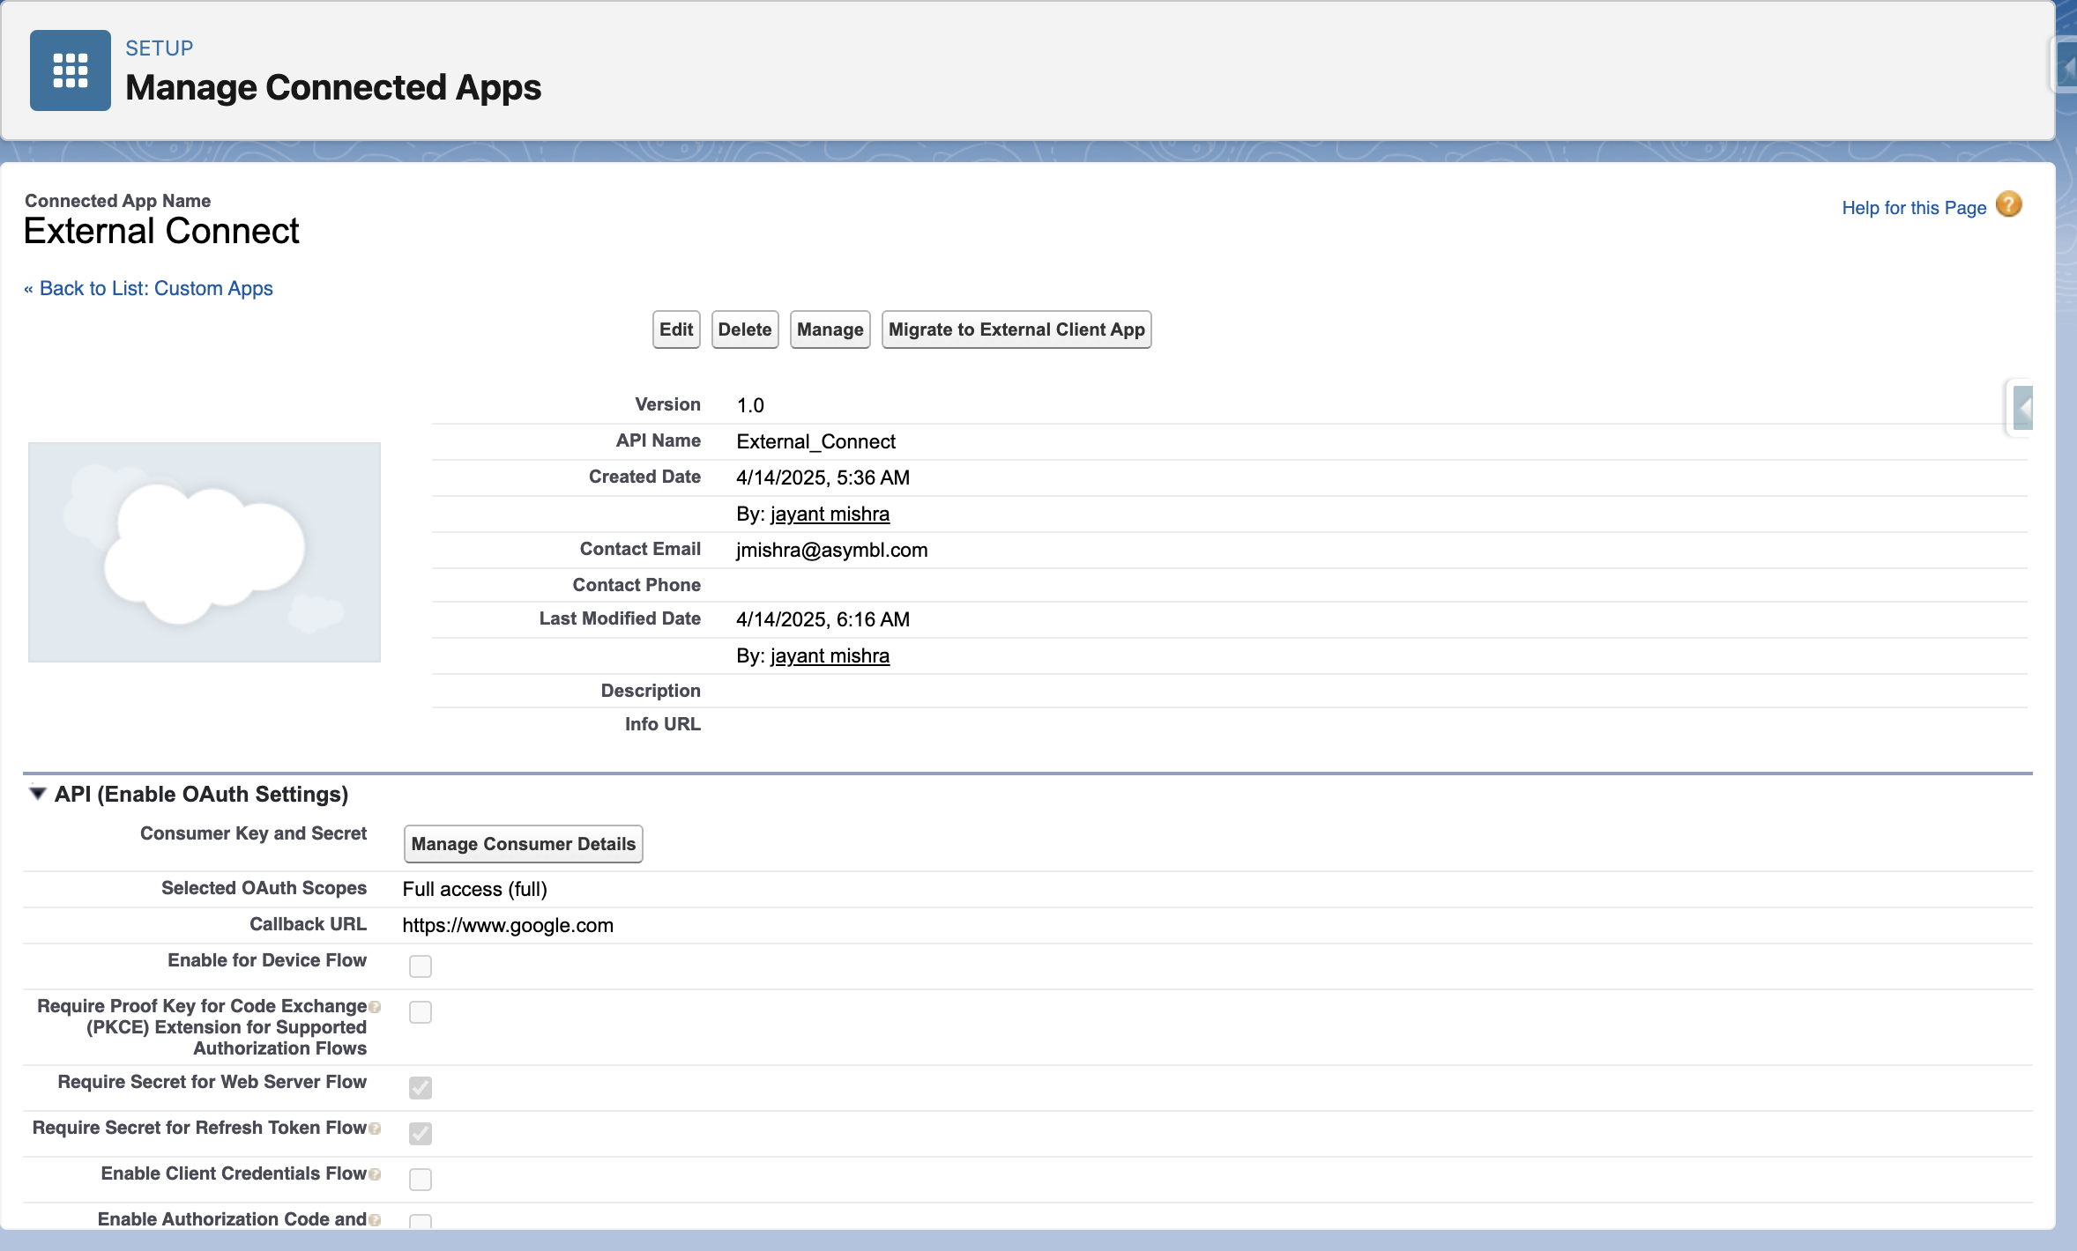
Task: Click the cloud app logo thumbnail
Action: pyautogui.click(x=204, y=552)
